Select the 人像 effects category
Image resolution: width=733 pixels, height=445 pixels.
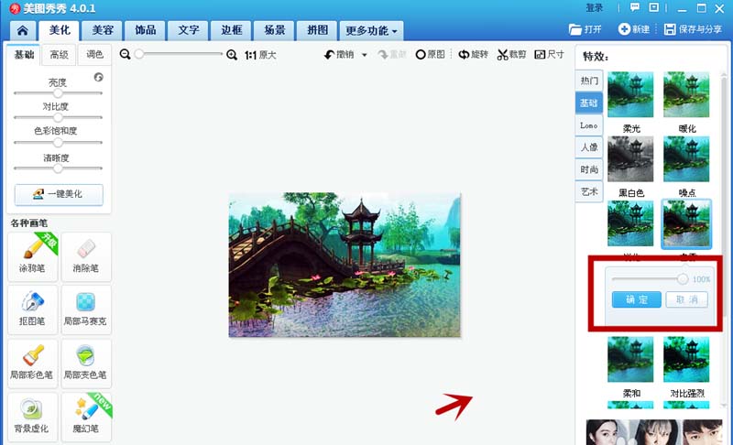coord(589,147)
